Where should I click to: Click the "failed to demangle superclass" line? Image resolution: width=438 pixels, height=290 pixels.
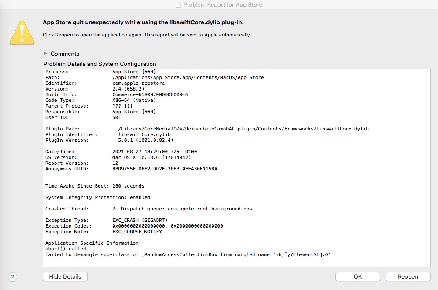[188, 254]
